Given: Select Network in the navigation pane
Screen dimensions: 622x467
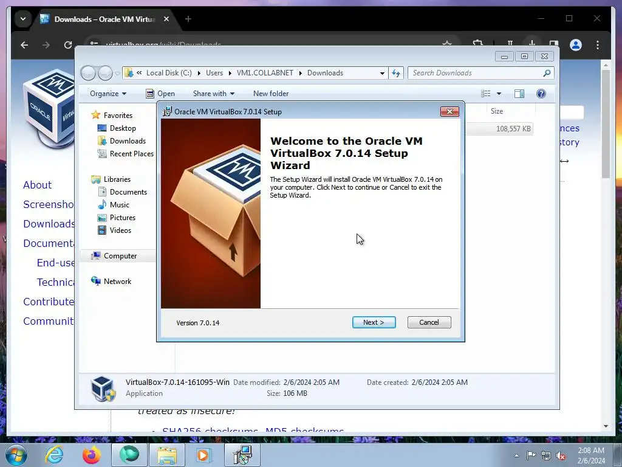Looking at the screenshot, I should (x=117, y=281).
